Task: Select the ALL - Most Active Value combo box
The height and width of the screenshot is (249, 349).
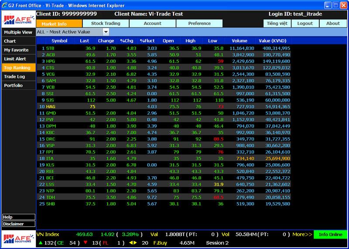Action: 72,32
